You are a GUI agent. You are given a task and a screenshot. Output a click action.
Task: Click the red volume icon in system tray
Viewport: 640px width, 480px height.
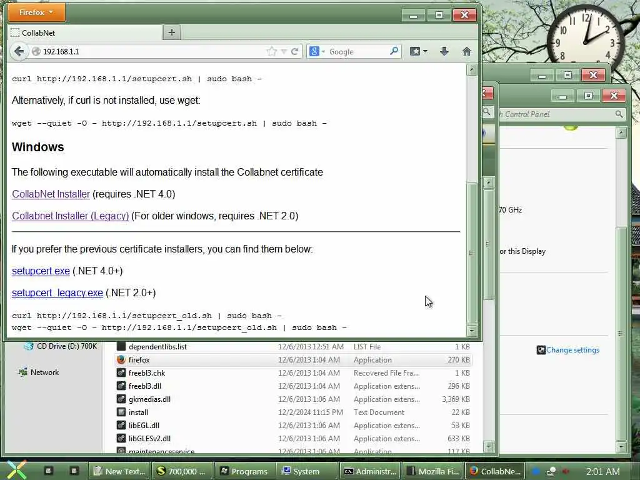565,471
